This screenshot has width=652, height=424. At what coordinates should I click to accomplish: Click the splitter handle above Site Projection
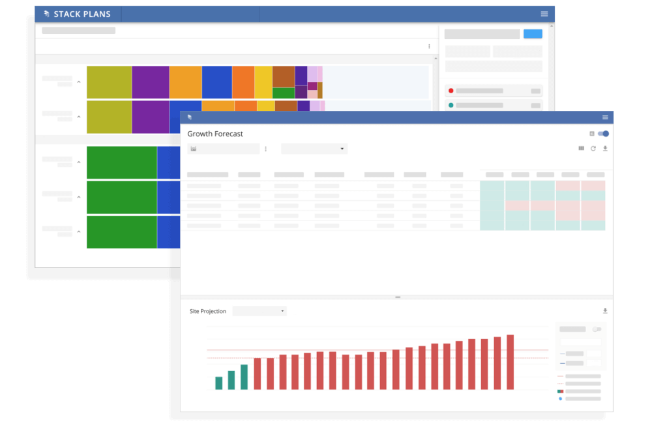pos(398,297)
